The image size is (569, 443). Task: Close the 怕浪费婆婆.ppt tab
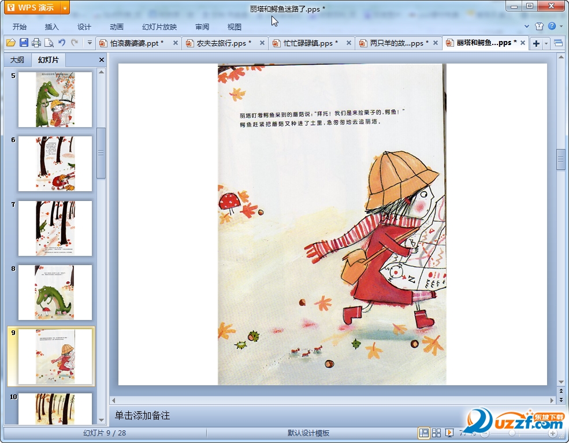point(175,43)
